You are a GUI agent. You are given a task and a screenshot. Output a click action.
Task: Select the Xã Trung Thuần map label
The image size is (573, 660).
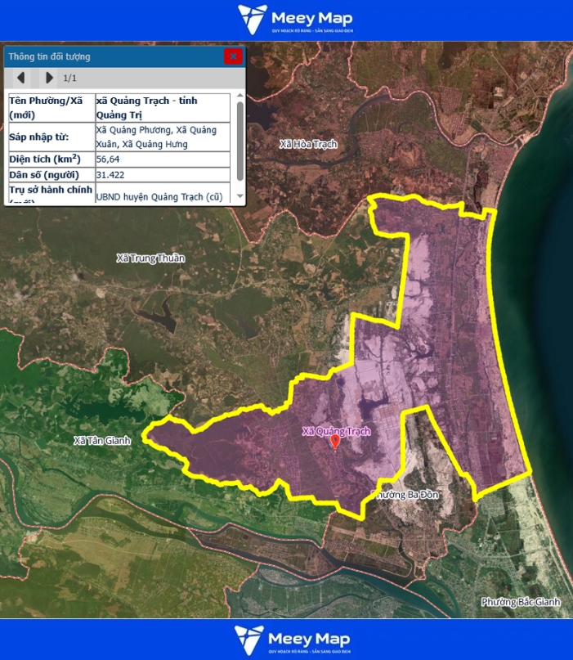click(150, 258)
